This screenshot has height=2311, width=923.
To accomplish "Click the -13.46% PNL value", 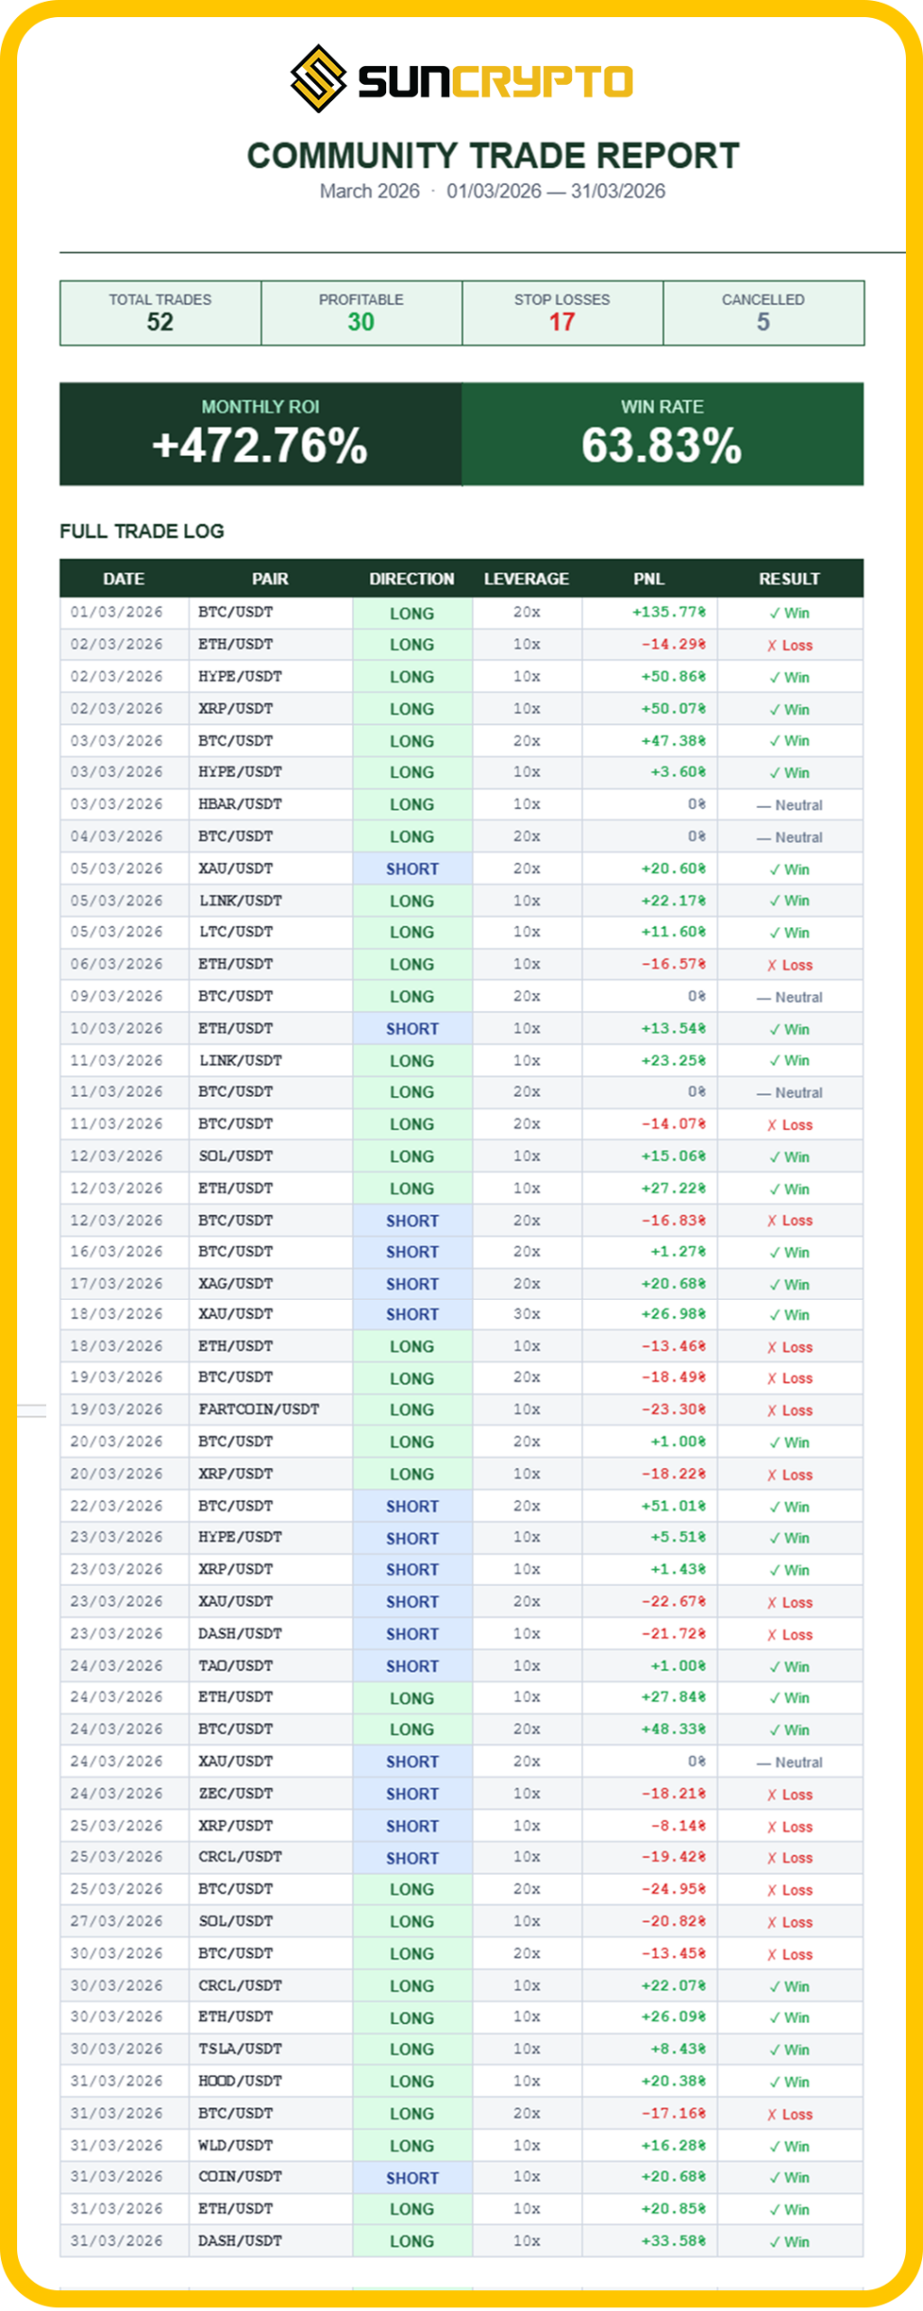I will coord(673,1347).
